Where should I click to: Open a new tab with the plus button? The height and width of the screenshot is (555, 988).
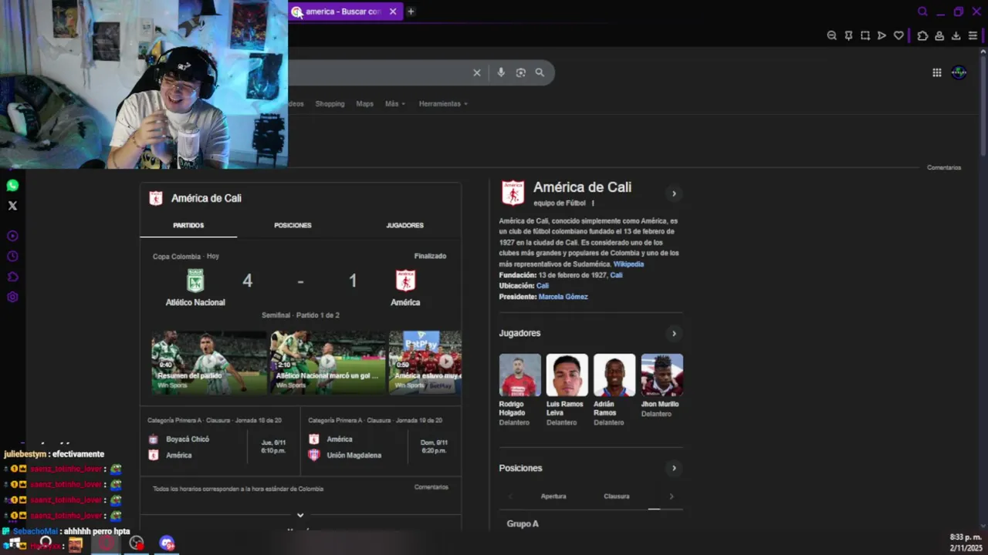[411, 12]
